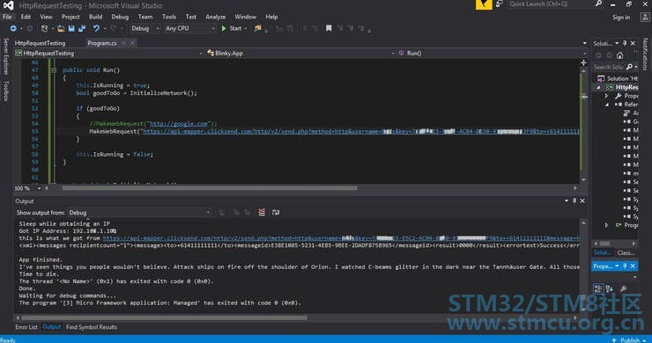Click the Open File folder icon
The image size is (652, 343).
(61, 28)
